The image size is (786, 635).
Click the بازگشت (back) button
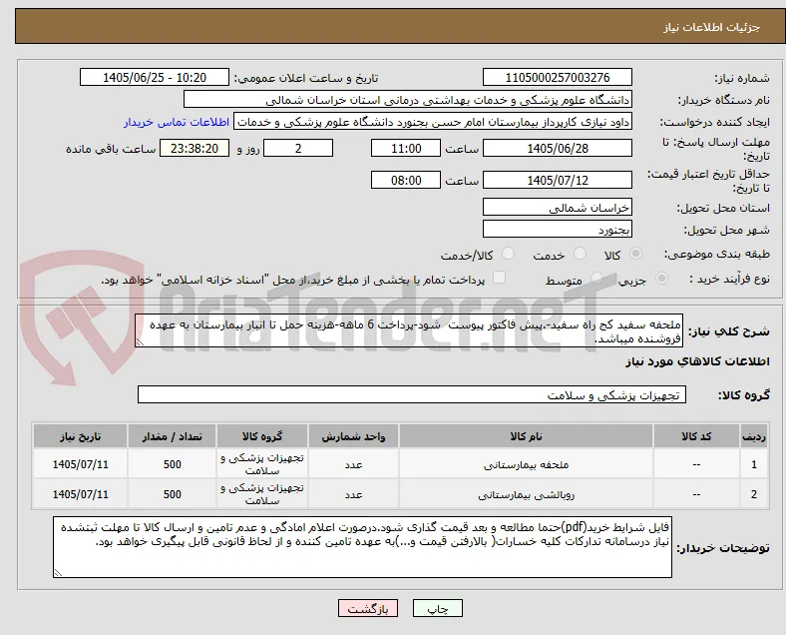368,608
